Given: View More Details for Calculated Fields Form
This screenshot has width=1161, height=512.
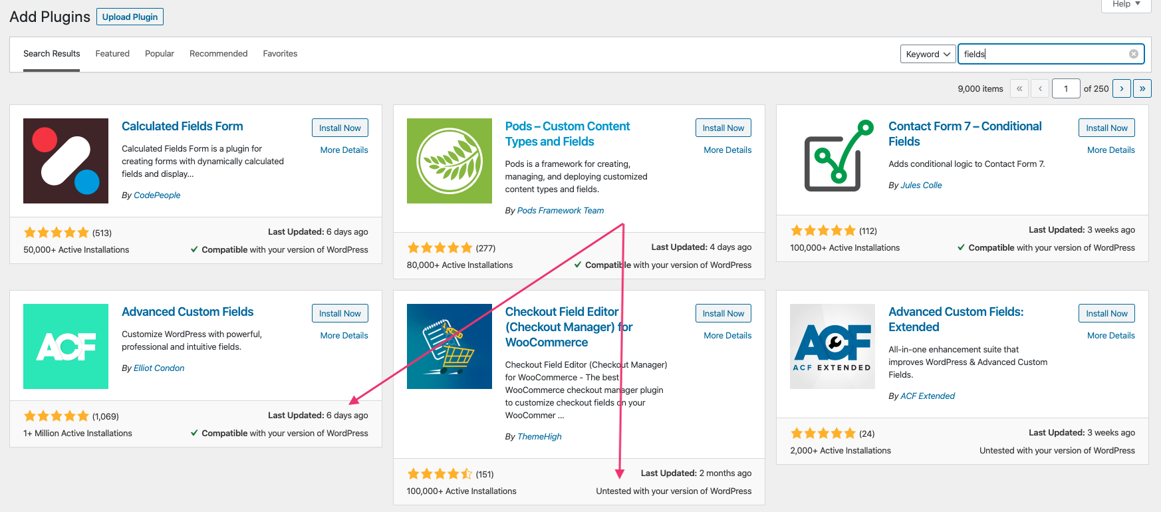Looking at the screenshot, I should click(344, 150).
